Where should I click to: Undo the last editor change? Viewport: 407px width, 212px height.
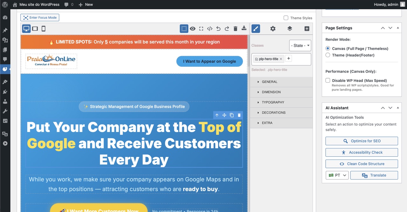click(x=218, y=29)
